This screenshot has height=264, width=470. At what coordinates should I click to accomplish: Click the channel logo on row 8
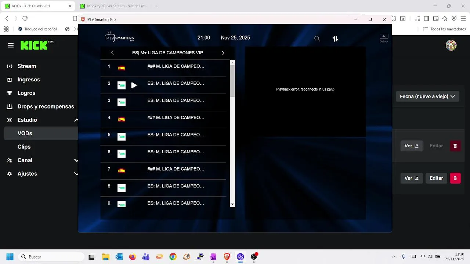point(122,188)
